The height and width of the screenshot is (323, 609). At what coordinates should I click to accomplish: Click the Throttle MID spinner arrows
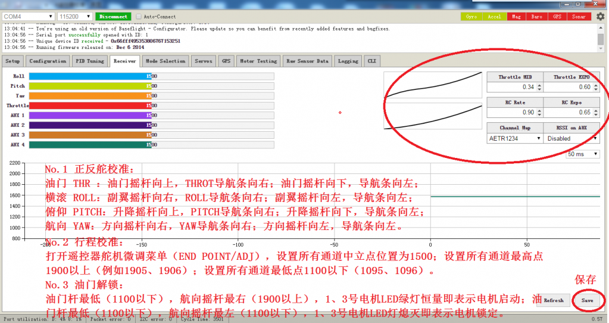[539, 87]
